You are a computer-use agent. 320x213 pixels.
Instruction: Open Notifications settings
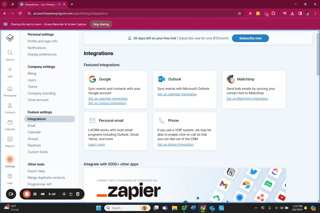tap(37, 48)
